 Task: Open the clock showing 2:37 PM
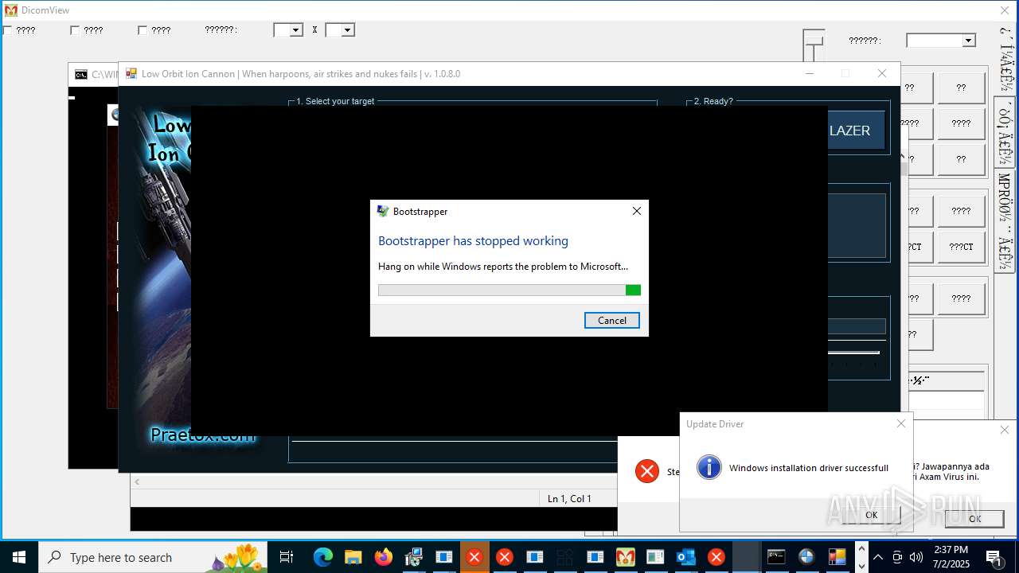coord(951,557)
